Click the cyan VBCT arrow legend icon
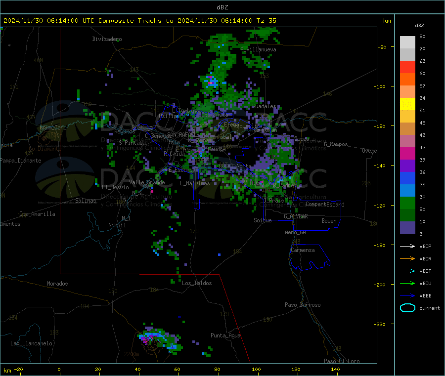The height and width of the screenshot is (376, 445). 407,271
